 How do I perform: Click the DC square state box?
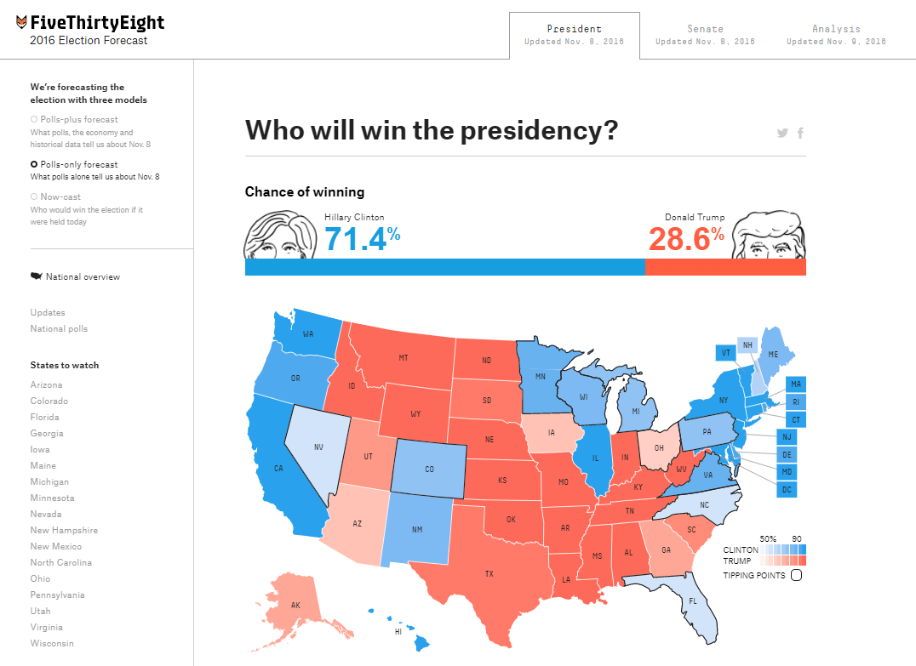tap(787, 489)
